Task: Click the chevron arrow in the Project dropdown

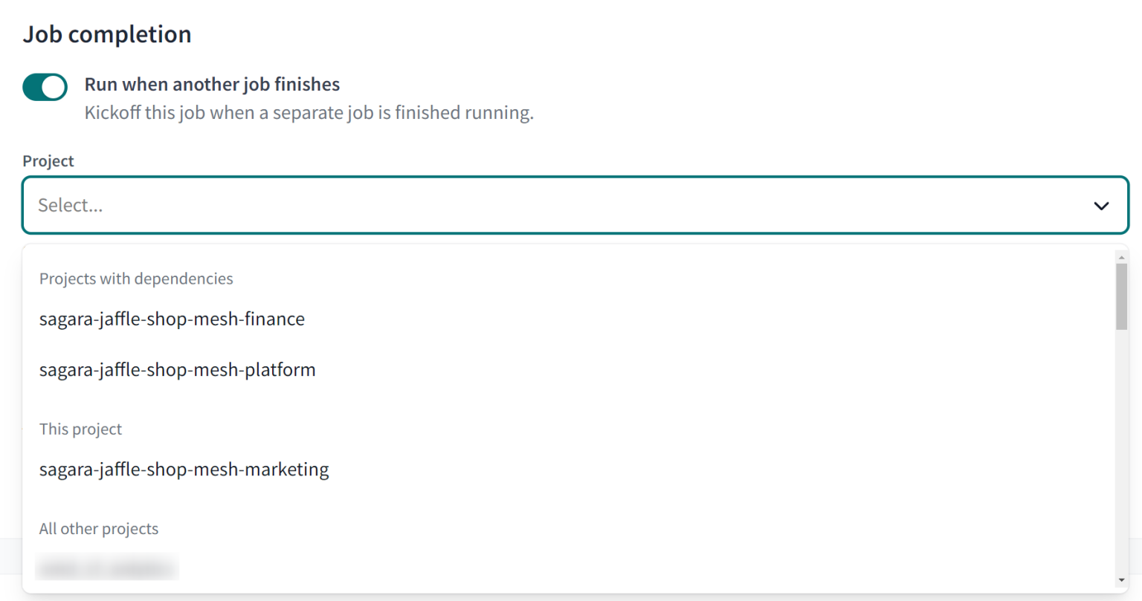Action: 1101,206
